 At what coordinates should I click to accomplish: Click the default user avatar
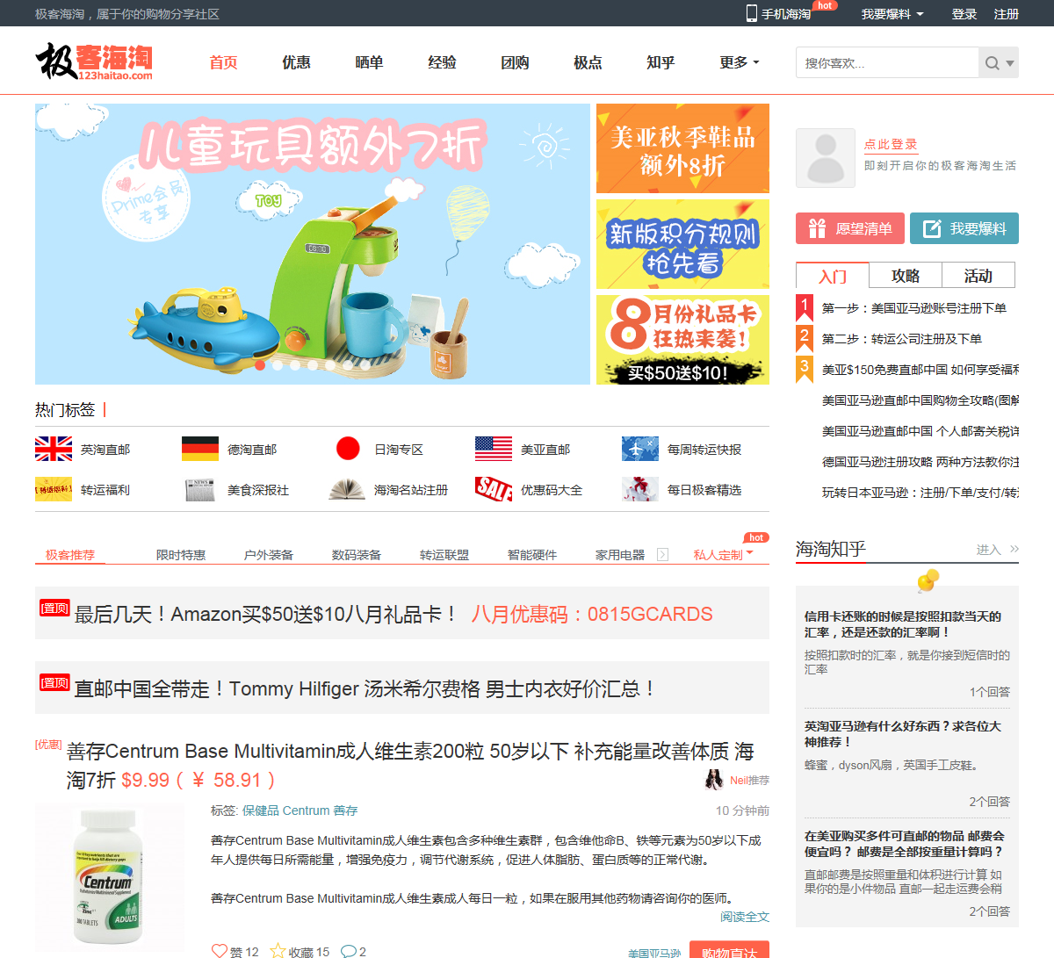pos(826,158)
